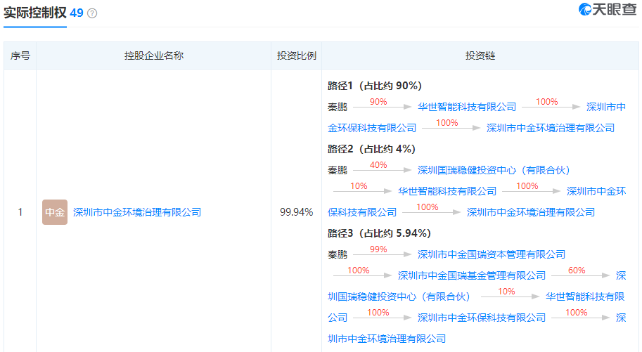The width and height of the screenshot is (642, 352).
Task: Open 深圳市中金环境治理有限公司 at end of 路径1
Action: 551,128
